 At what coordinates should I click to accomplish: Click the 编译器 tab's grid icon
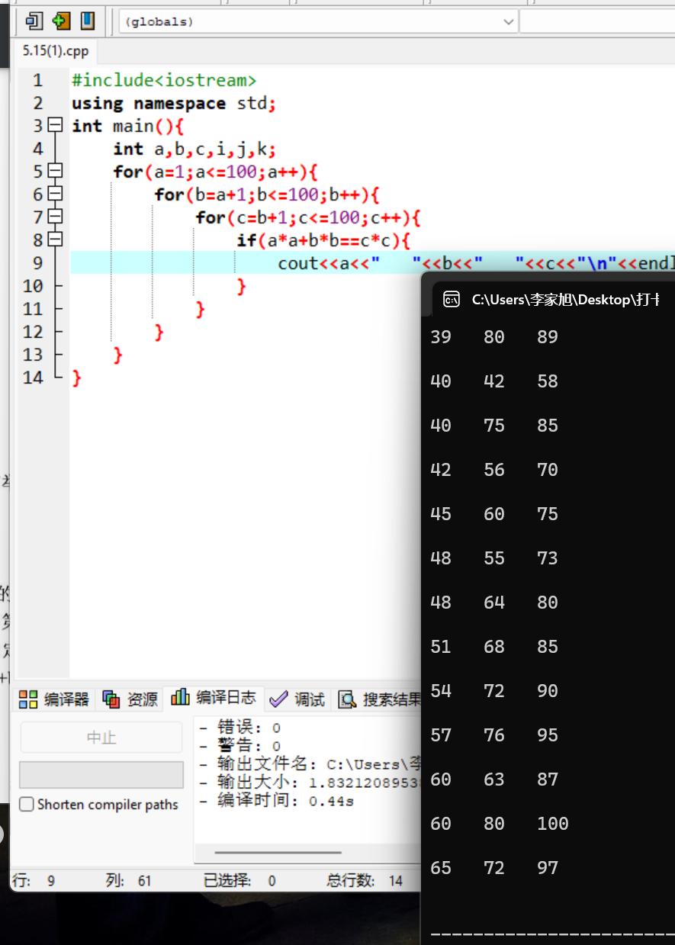[28, 699]
